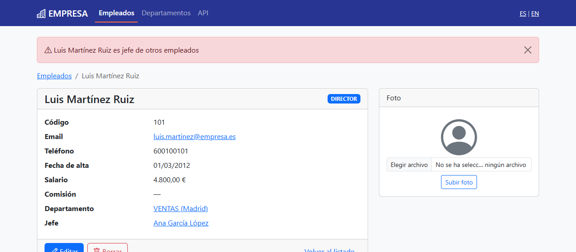Open the boss link Ana García López
576x252 pixels.
[181, 223]
